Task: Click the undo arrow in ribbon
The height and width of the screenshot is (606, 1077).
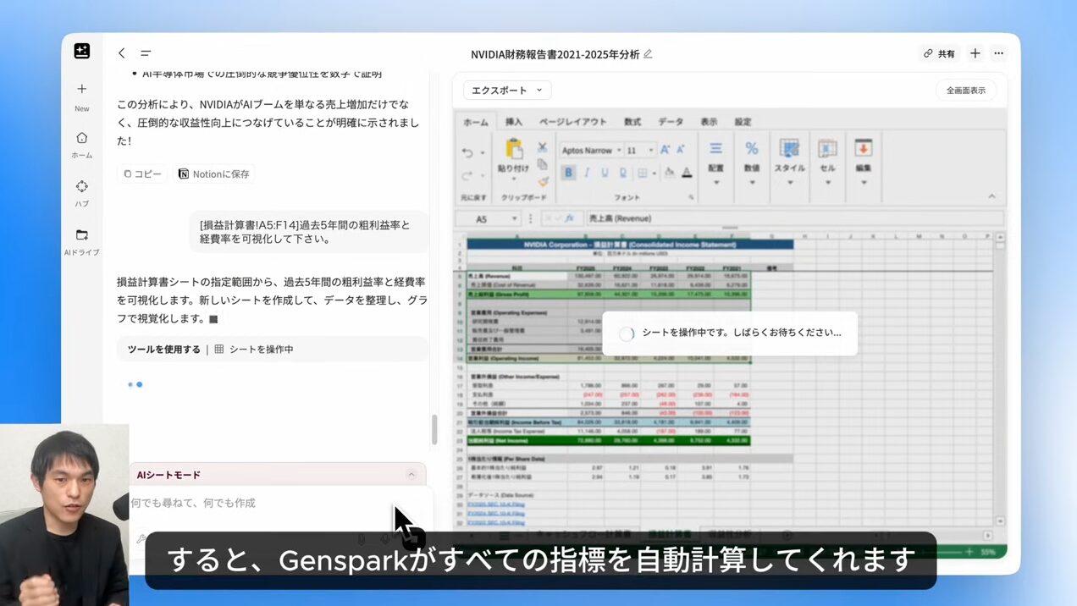Action: pos(467,153)
